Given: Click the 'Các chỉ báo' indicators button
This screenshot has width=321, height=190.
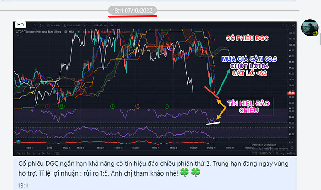Looking at the screenshot, I should (x=72, y=26).
